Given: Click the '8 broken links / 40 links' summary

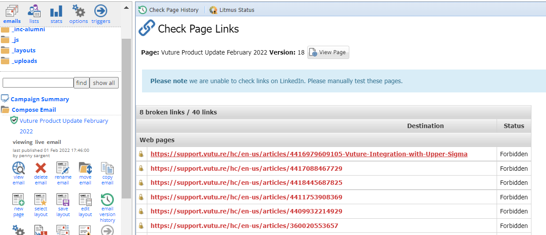Looking at the screenshot, I should click(x=178, y=112).
